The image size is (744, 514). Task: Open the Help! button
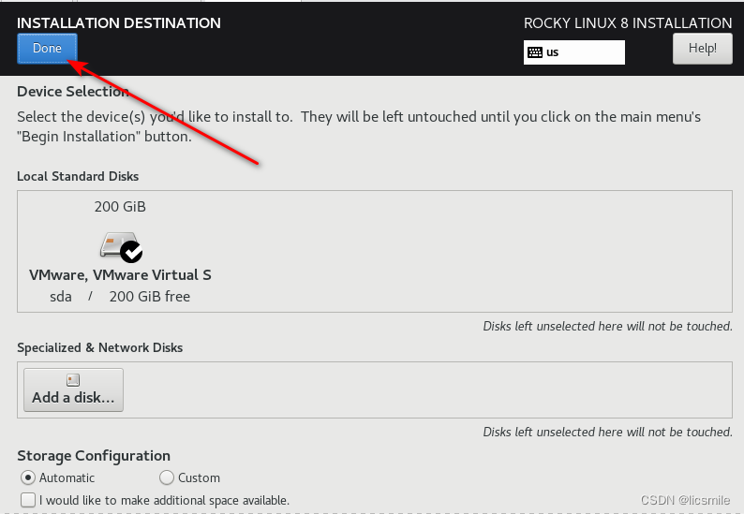point(702,49)
